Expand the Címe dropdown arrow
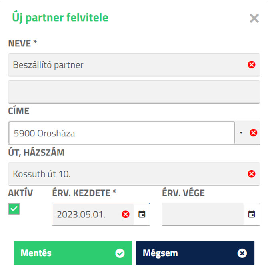The height and width of the screenshot is (273, 268). (x=241, y=132)
